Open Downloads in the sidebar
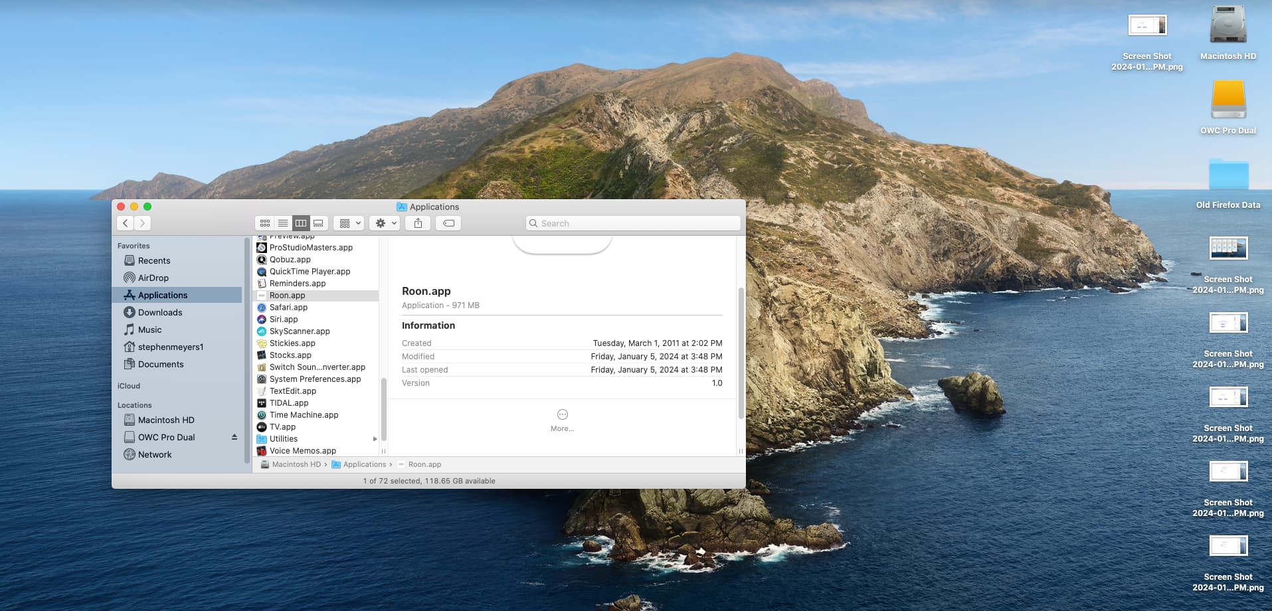The image size is (1272, 611). click(159, 313)
